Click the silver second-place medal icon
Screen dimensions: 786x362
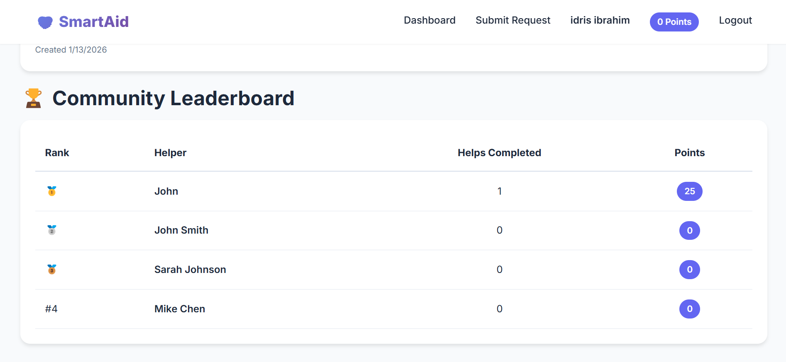pos(52,230)
